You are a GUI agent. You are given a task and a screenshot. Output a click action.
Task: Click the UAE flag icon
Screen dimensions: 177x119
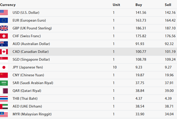coord(4,106)
